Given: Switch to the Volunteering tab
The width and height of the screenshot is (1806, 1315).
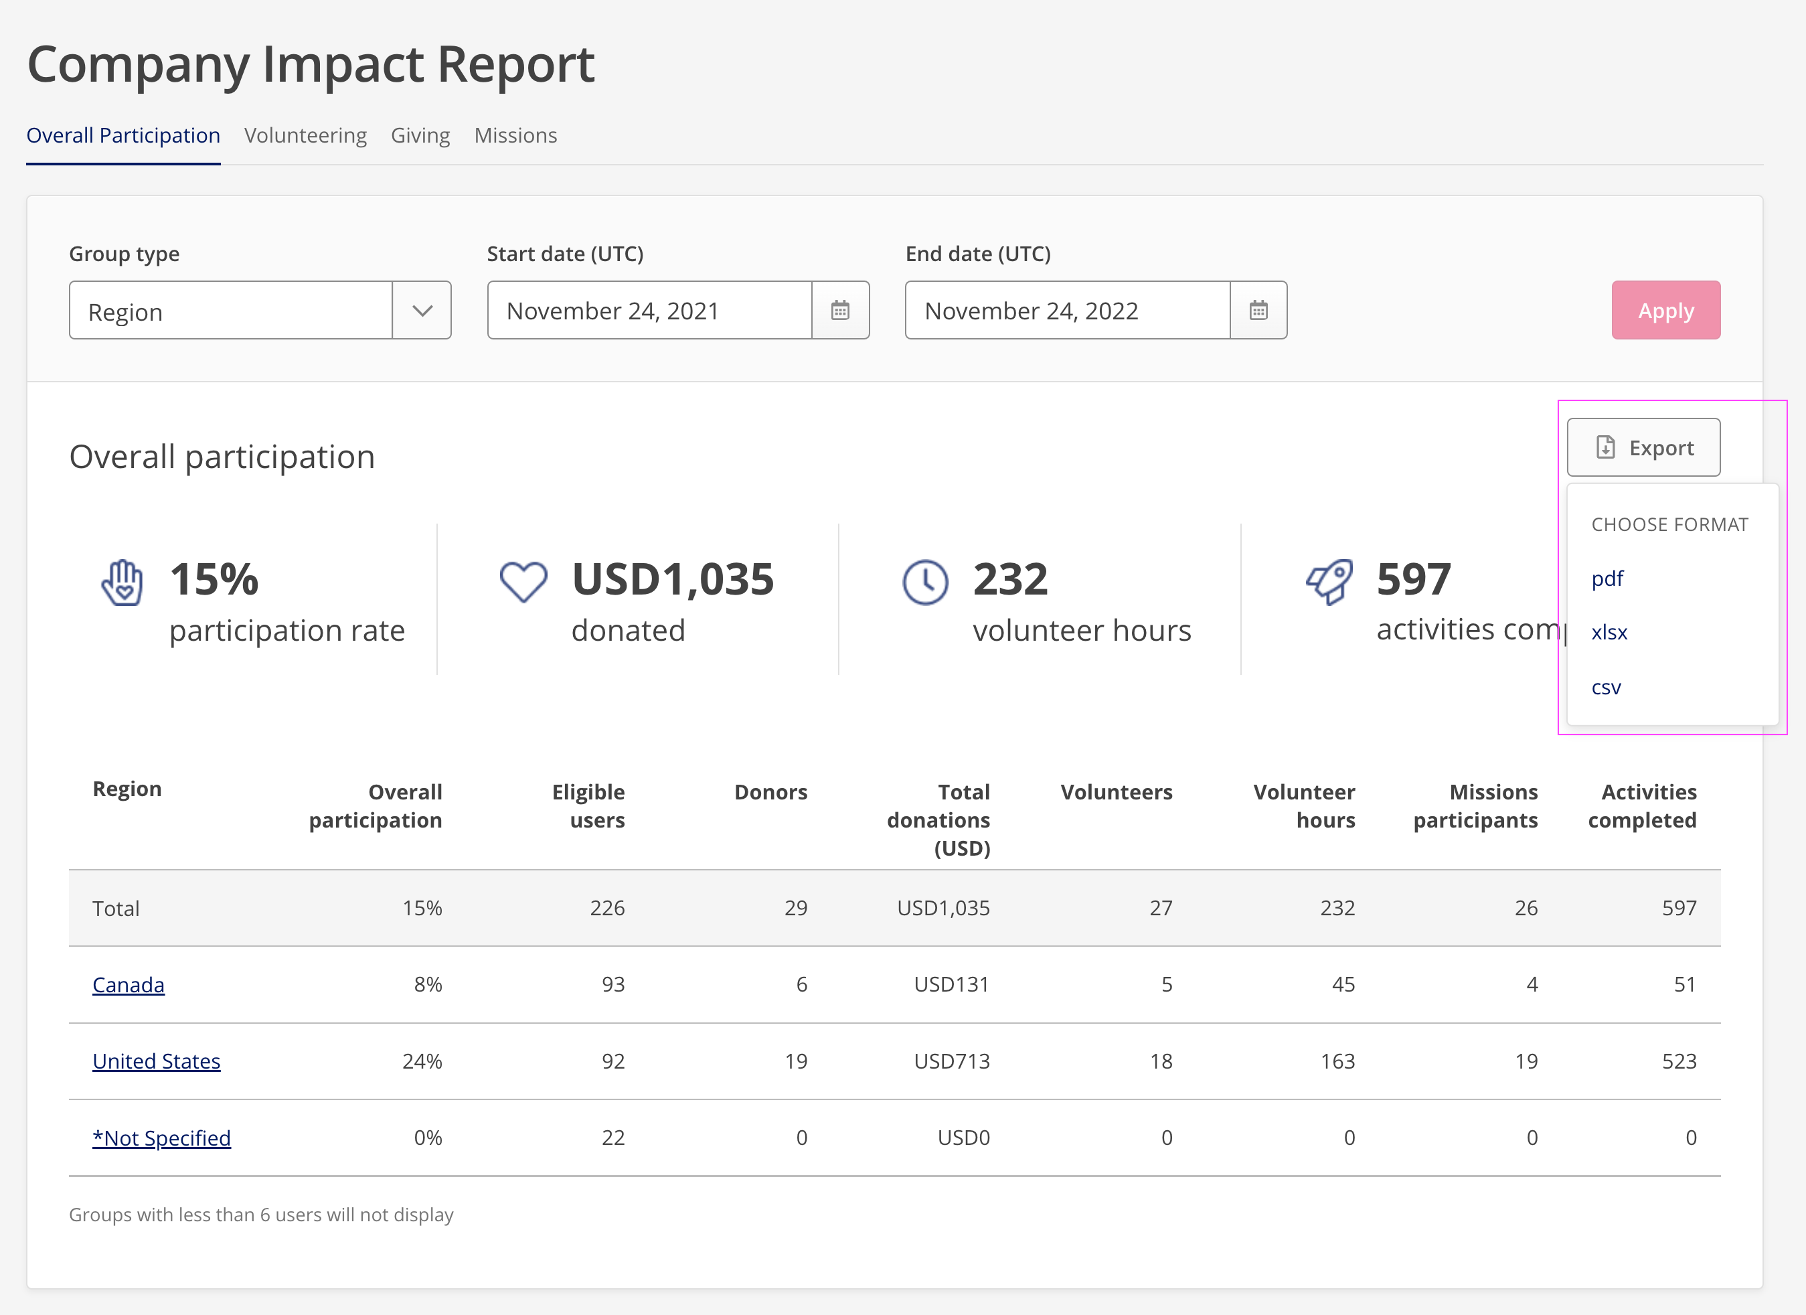Looking at the screenshot, I should click(306, 135).
